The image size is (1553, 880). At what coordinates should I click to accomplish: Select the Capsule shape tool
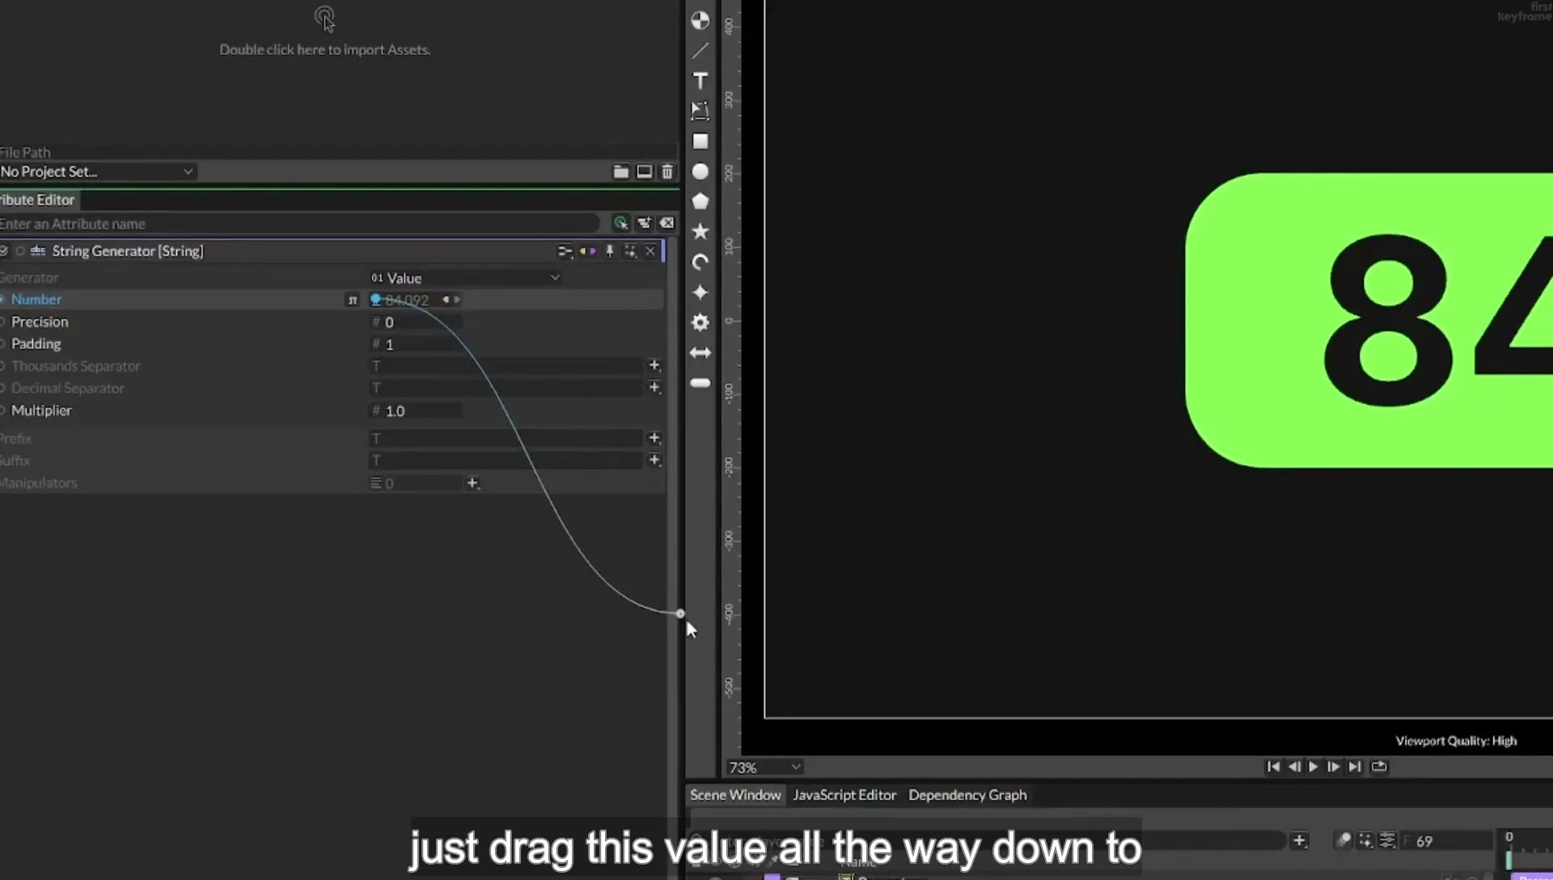(x=700, y=383)
